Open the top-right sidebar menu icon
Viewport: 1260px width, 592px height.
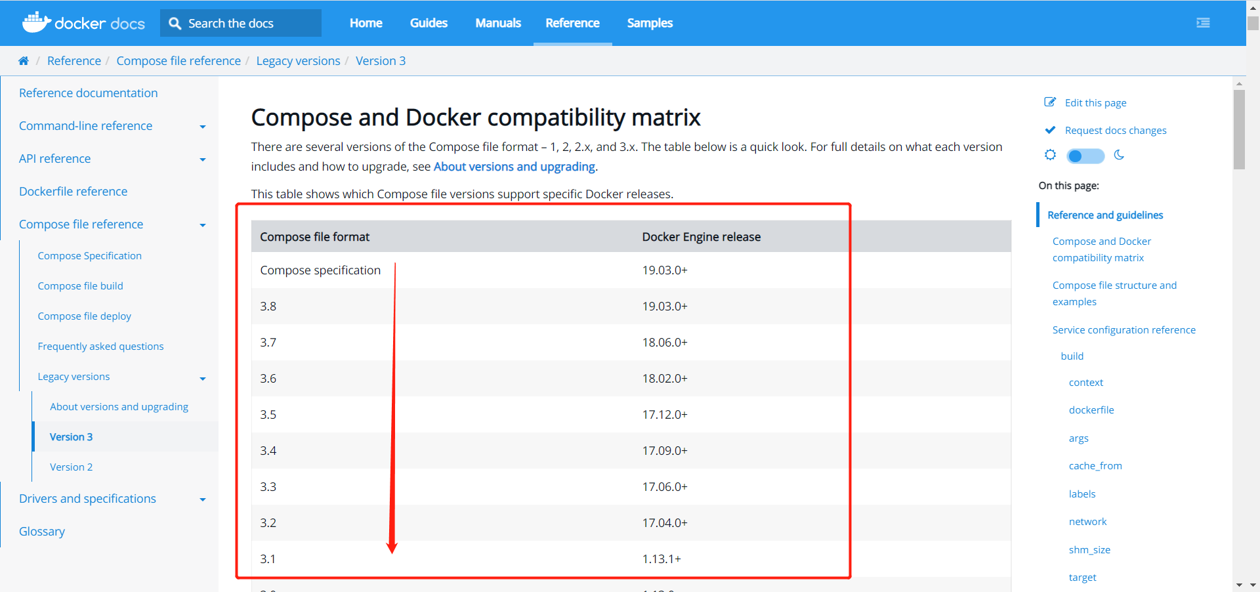pos(1203,23)
